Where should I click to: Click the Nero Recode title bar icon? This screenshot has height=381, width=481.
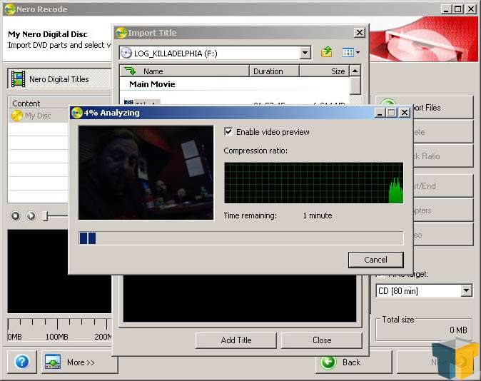[10, 9]
